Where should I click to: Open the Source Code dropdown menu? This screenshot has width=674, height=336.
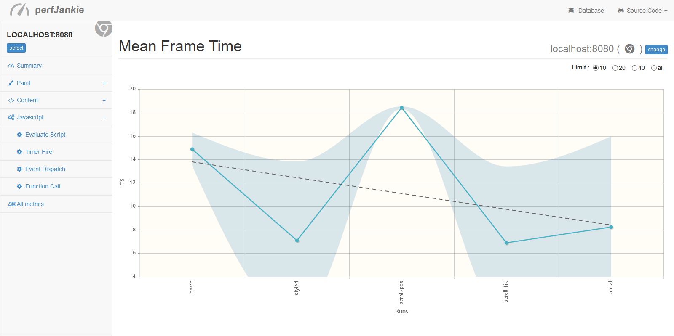pyautogui.click(x=643, y=11)
